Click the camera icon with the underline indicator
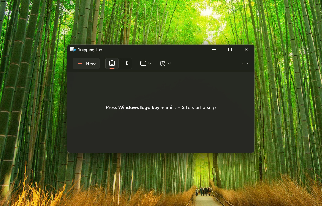 (112, 63)
